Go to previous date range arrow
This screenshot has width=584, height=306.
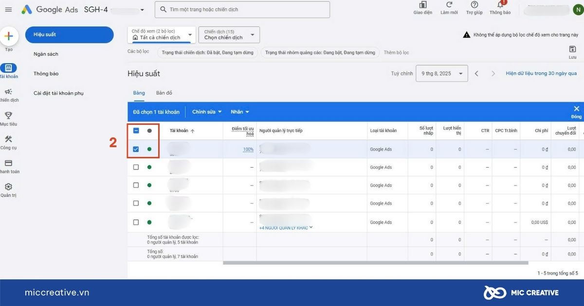coord(476,73)
